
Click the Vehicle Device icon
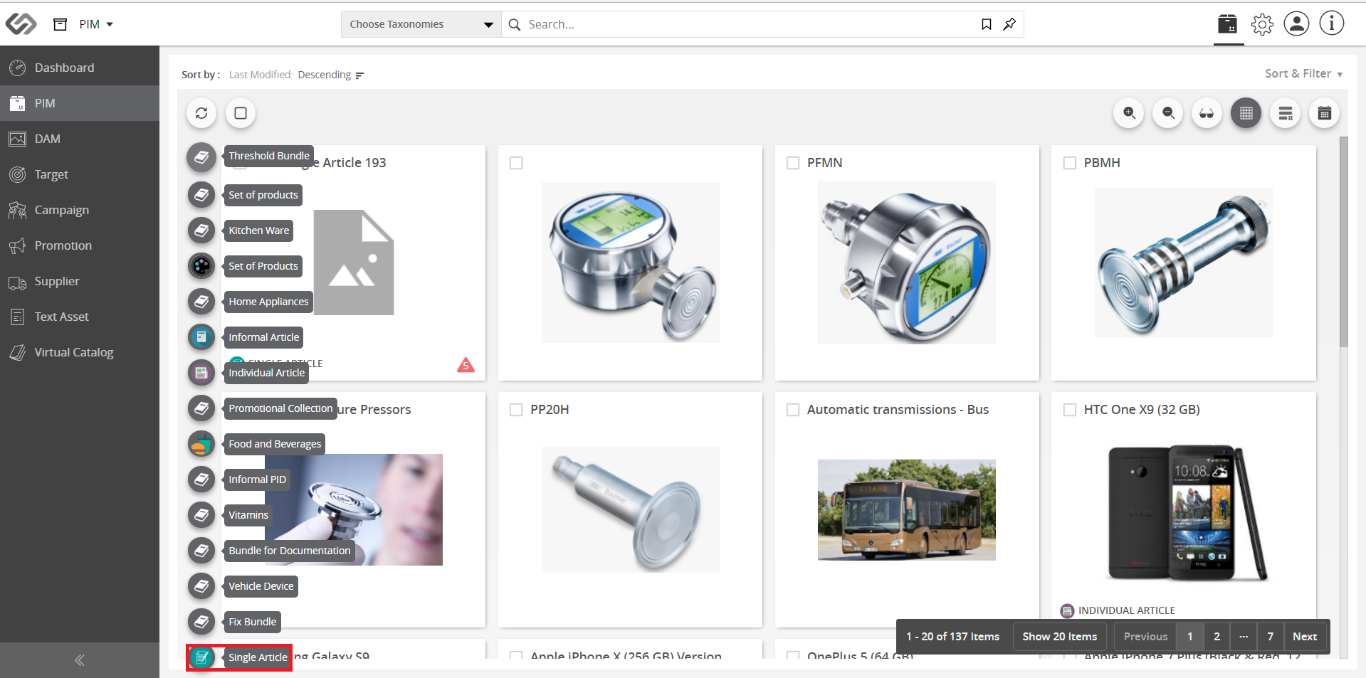(201, 586)
